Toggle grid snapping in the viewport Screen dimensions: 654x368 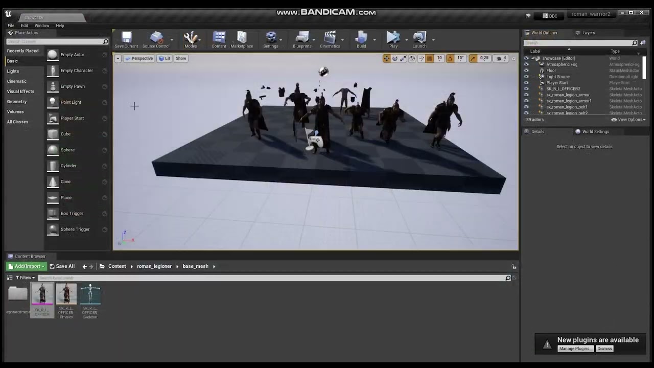pos(430,58)
